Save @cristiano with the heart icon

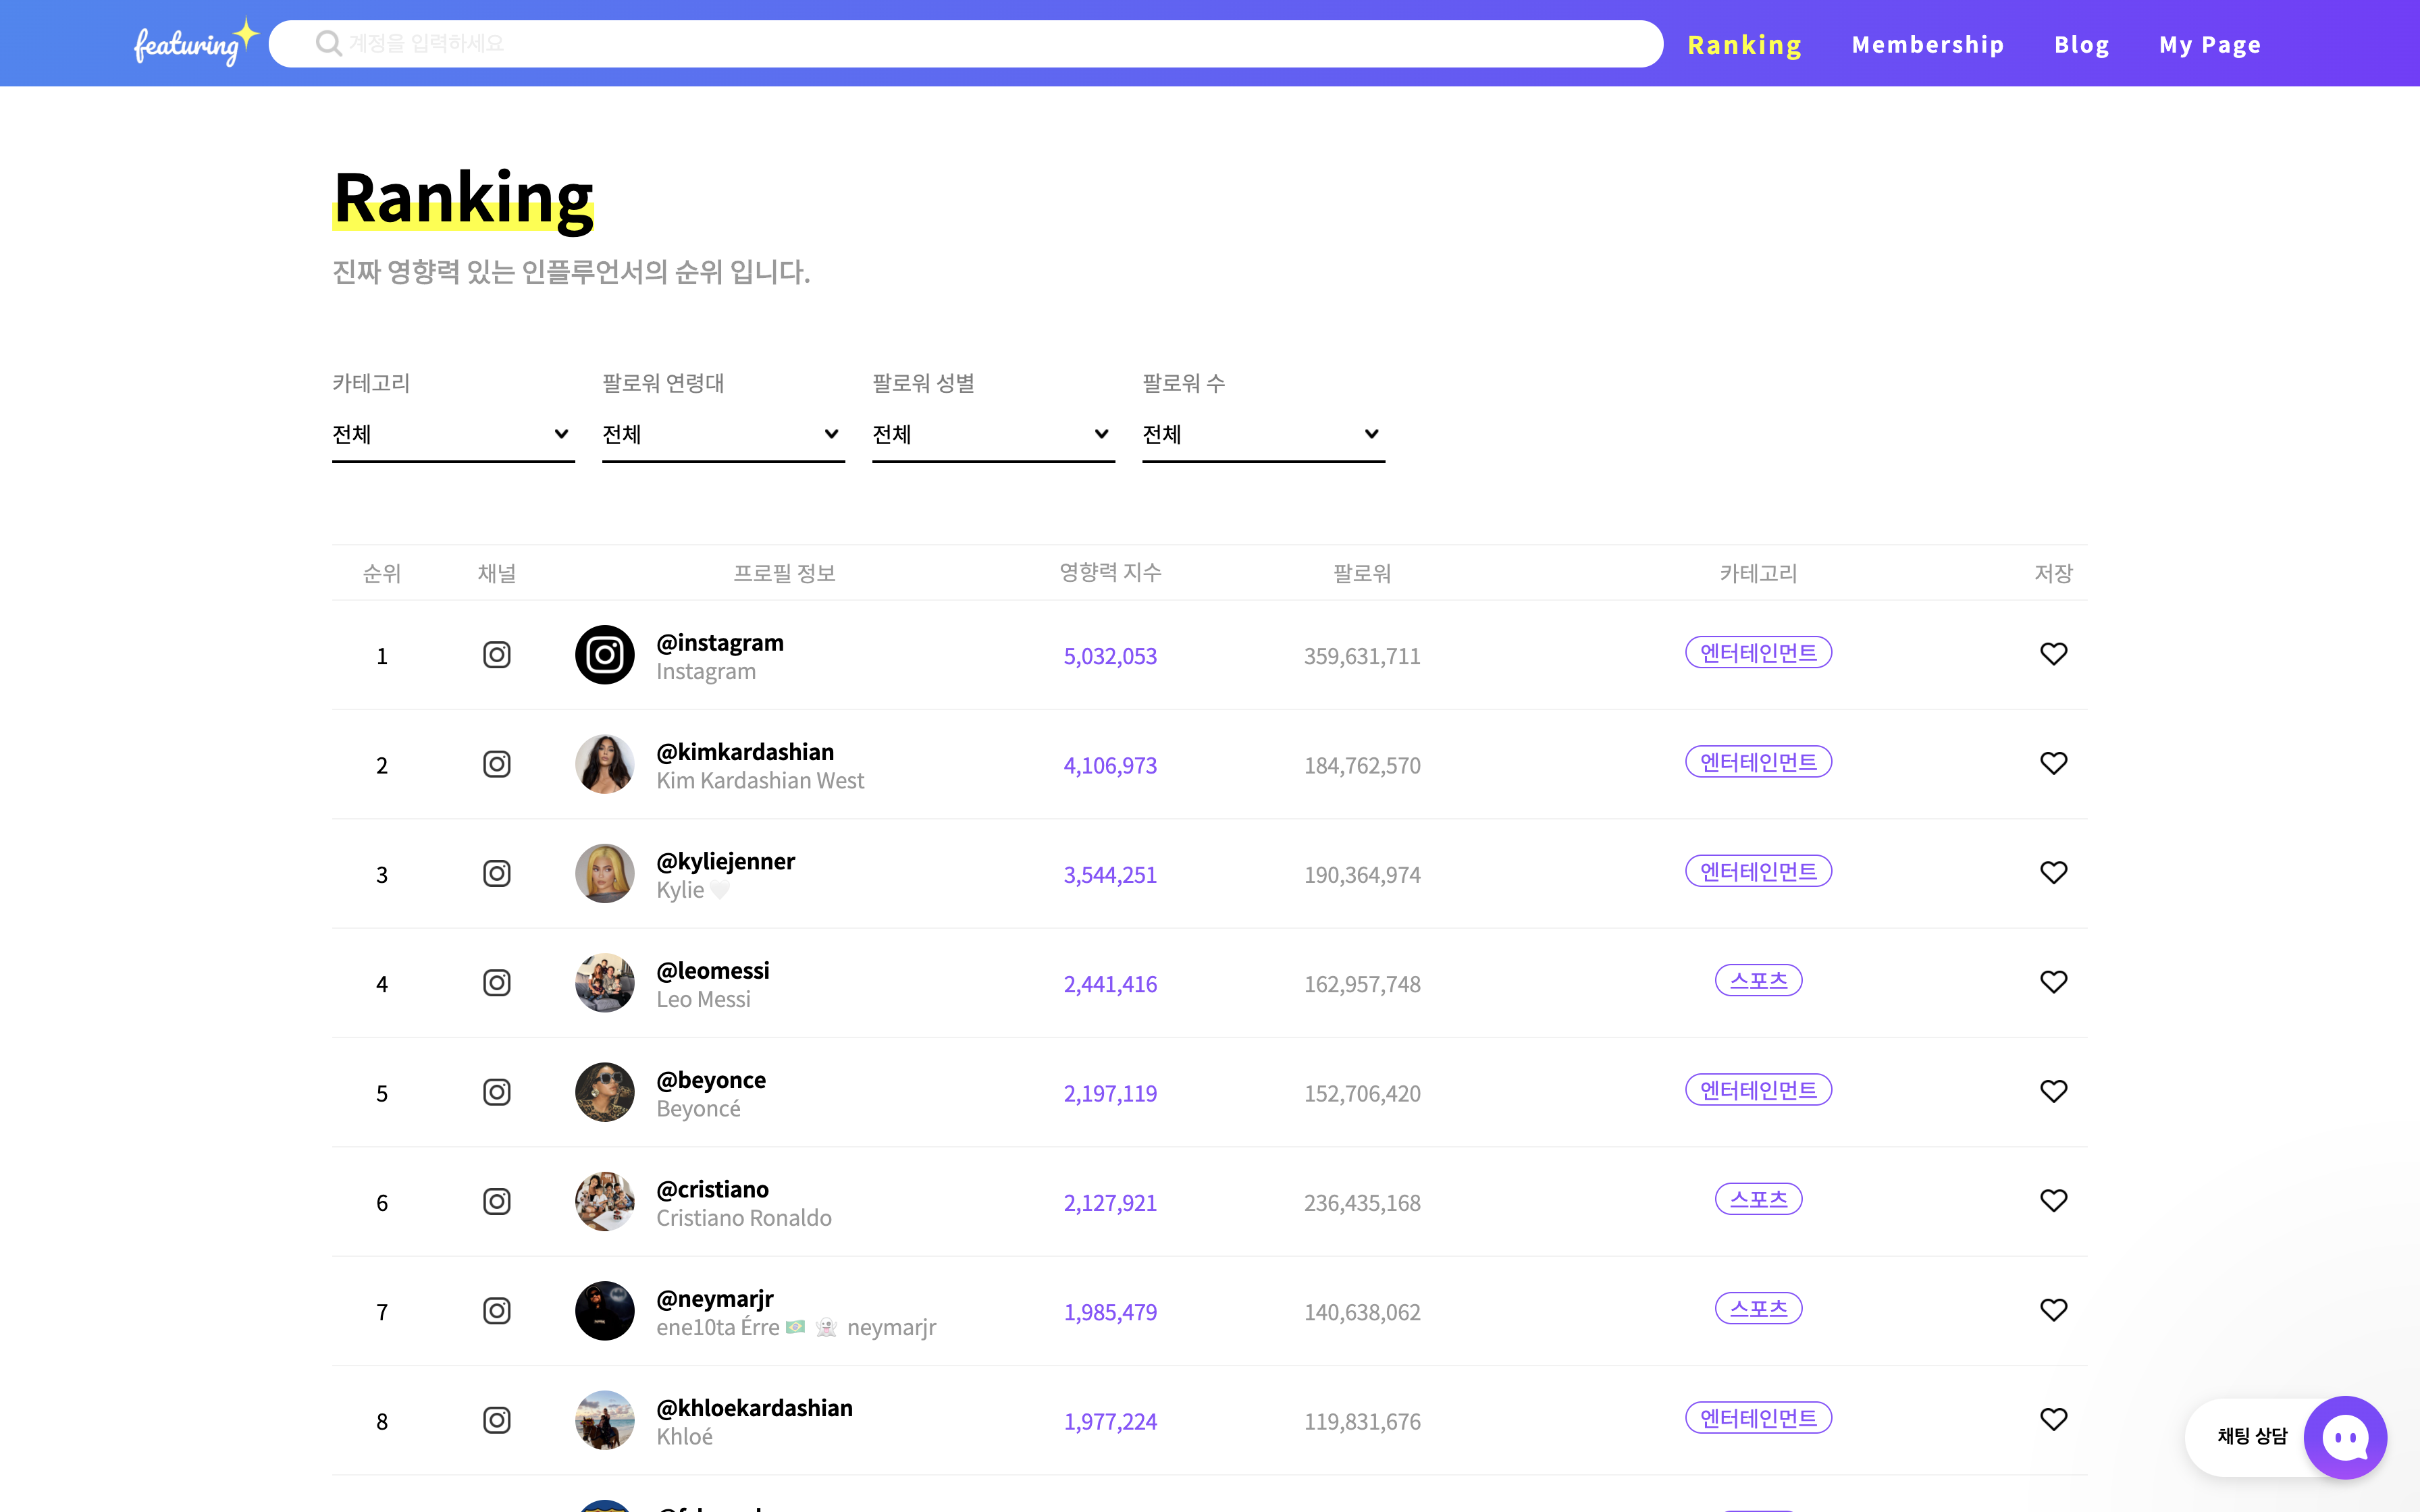pos(2053,1201)
